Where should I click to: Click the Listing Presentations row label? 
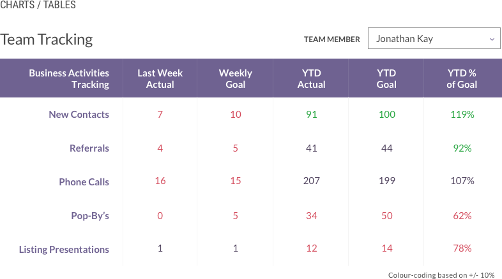64,250
